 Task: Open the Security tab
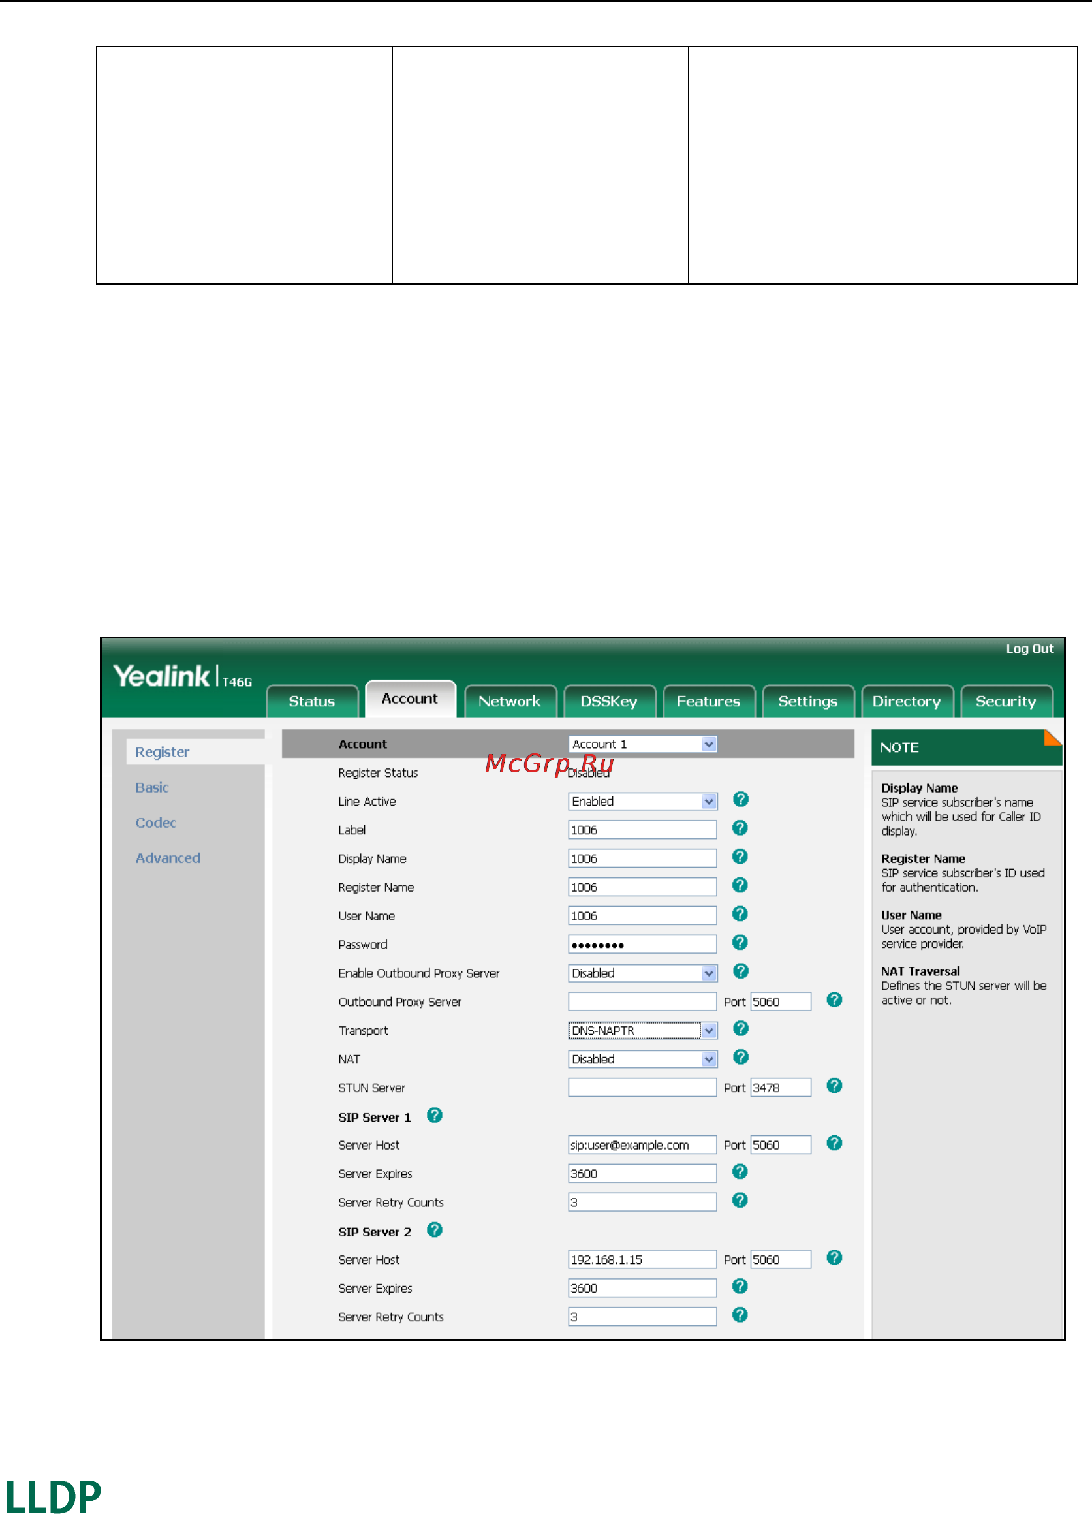1006,702
